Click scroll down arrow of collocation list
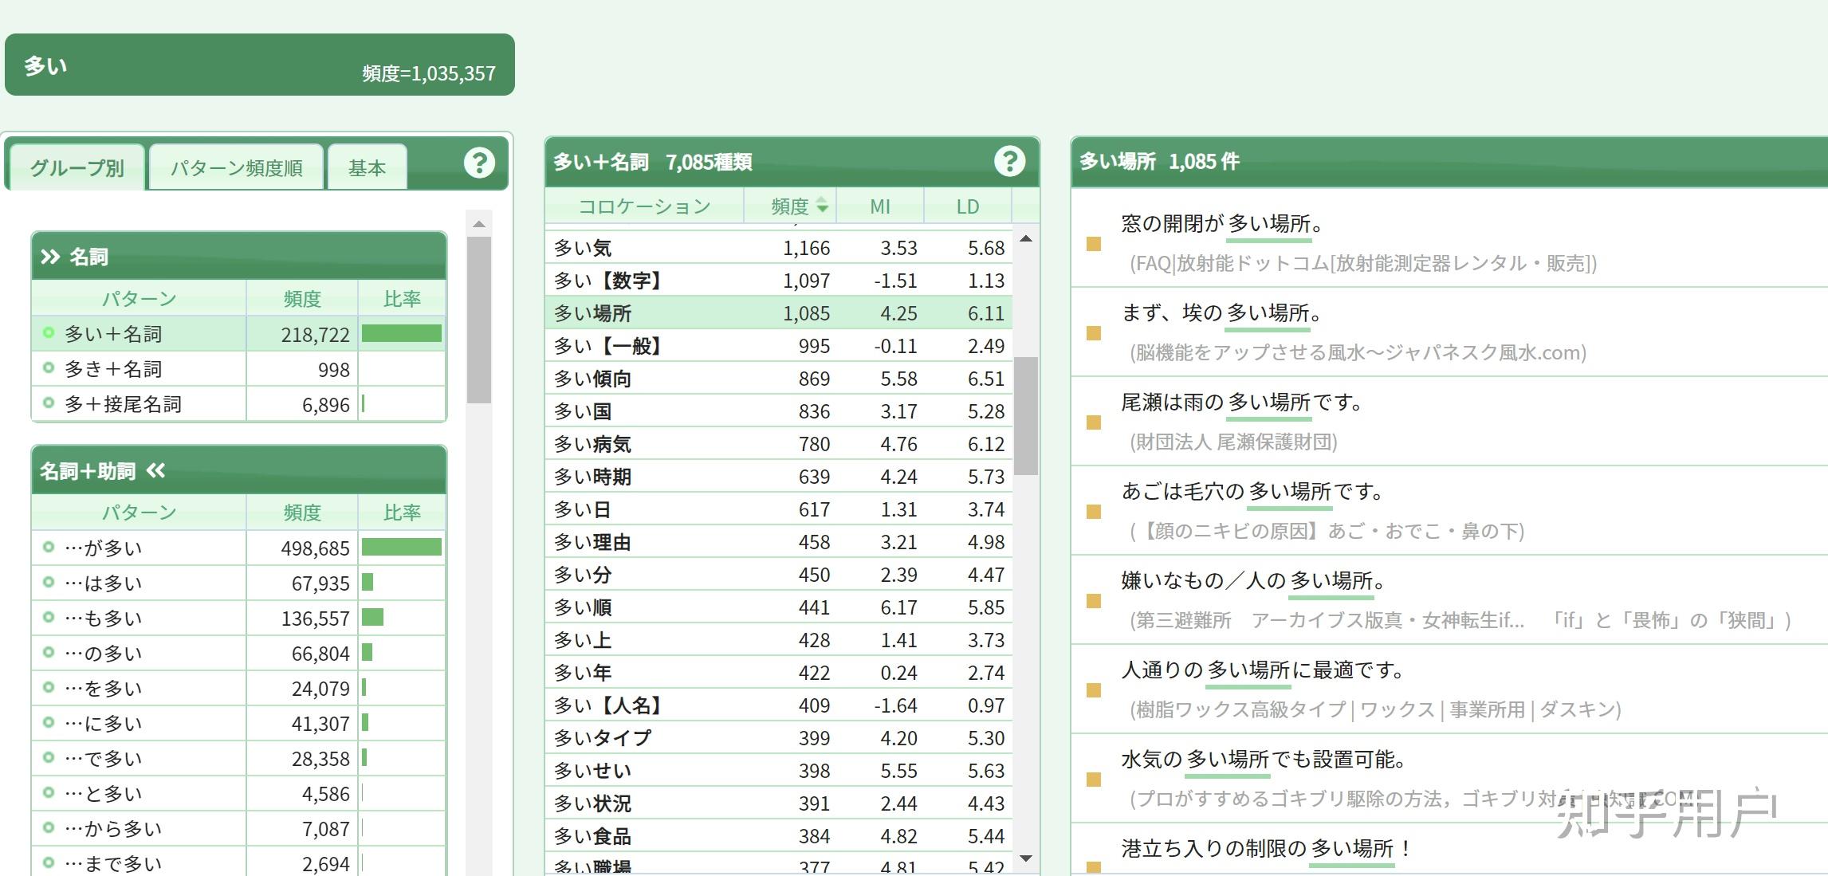The image size is (1828, 876). (x=1026, y=858)
